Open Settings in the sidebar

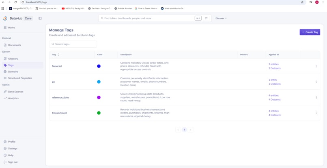pyautogui.click(x=23, y=149)
